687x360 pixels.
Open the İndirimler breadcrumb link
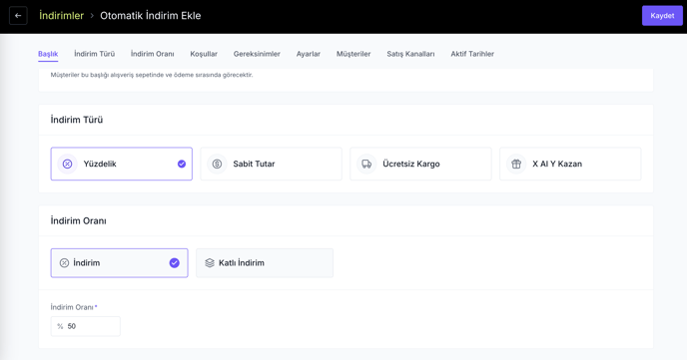[x=61, y=16]
